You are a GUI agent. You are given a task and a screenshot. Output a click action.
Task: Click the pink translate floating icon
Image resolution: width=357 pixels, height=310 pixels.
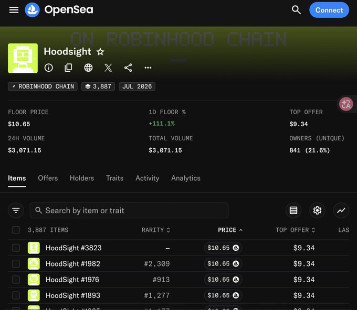346,104
